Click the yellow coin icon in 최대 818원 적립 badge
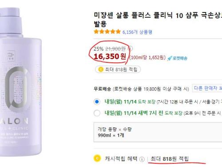 [101, 69]
